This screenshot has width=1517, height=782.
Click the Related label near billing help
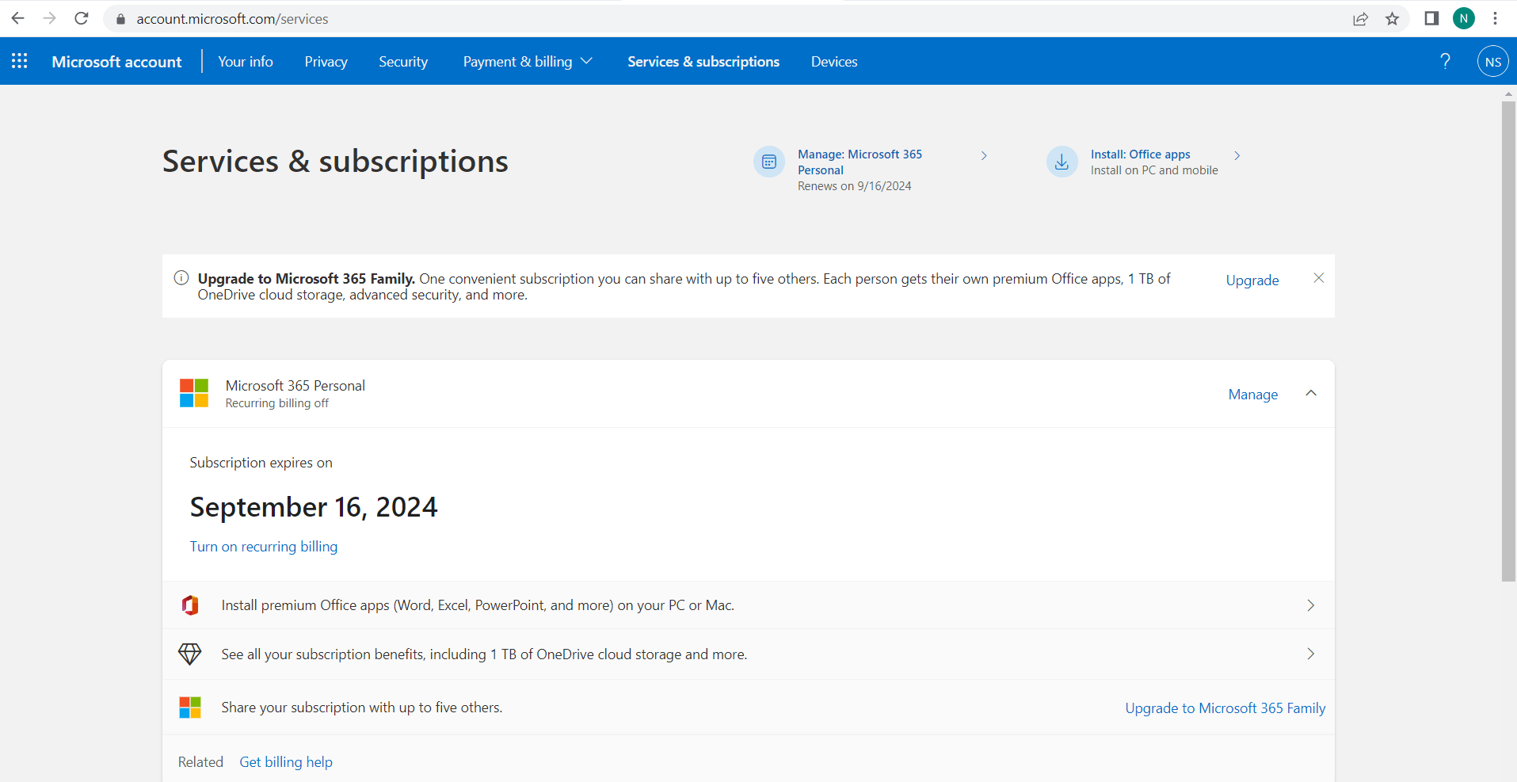click(200, 762)
